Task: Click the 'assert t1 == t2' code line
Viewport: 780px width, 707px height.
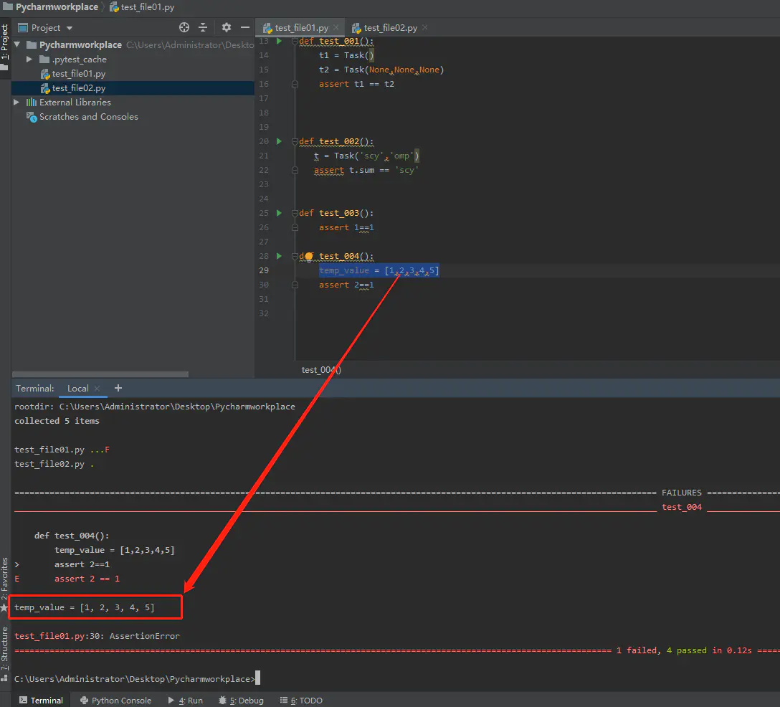Action: click(356, 84)
